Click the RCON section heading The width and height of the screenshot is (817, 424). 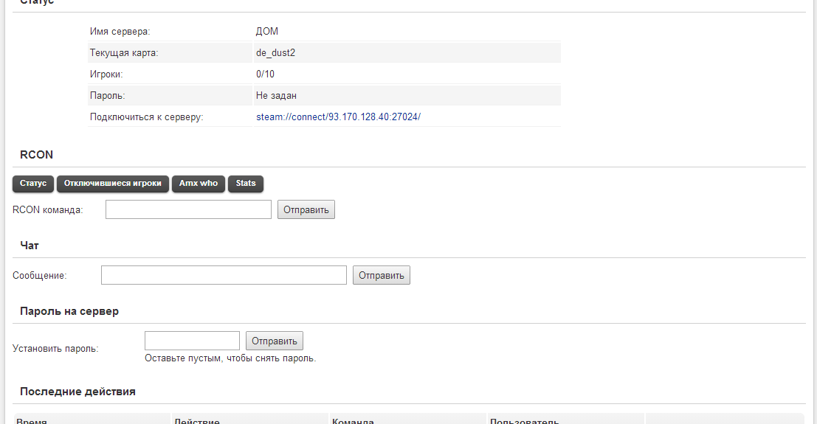point(36,155)
